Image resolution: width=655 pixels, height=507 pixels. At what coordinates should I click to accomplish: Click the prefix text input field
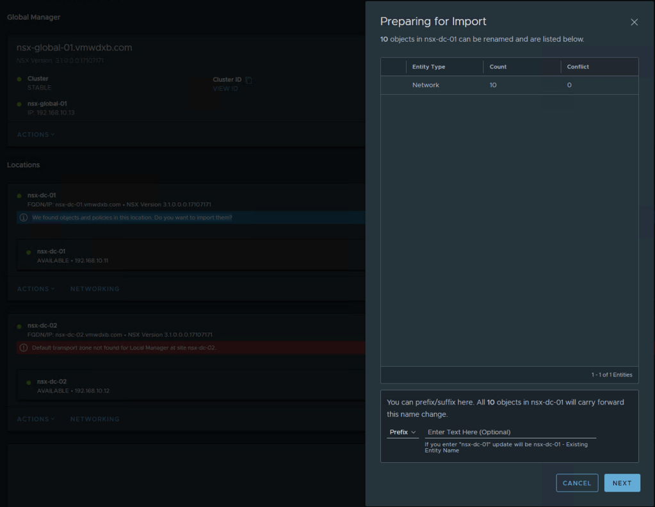(x=510, y=432)
